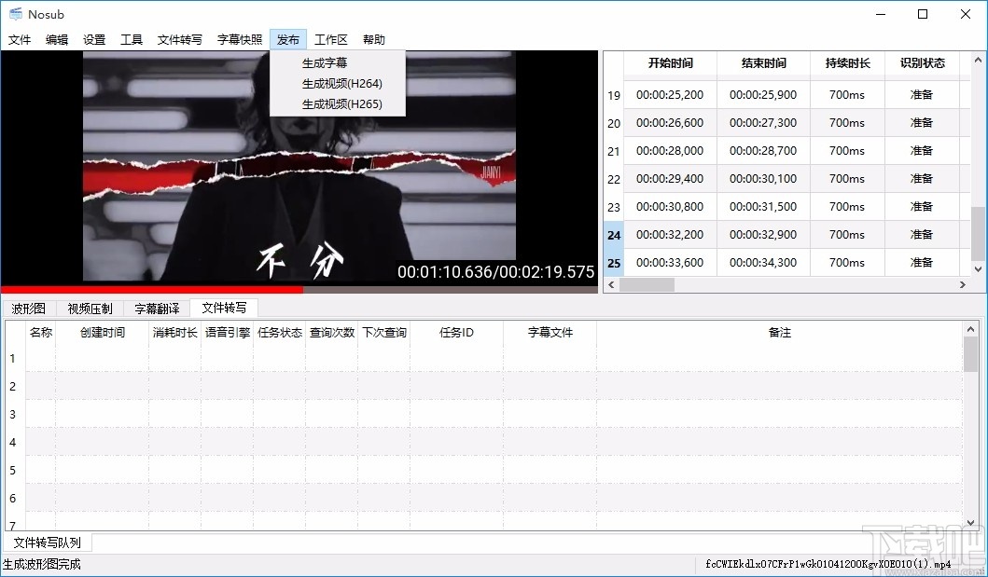Image resolution: width=988 pixels, height=577 pixels.
Task: Open the 工具 menu
Action: (132, 40)
